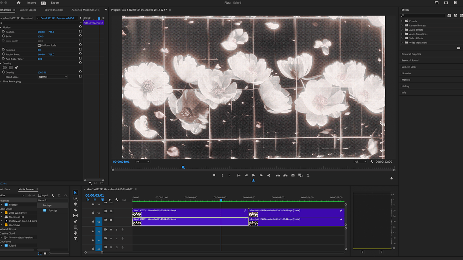Viewport: 463px width, 260px height.
Task: Solo audio track A2
Action: click(x=117, y=239)
